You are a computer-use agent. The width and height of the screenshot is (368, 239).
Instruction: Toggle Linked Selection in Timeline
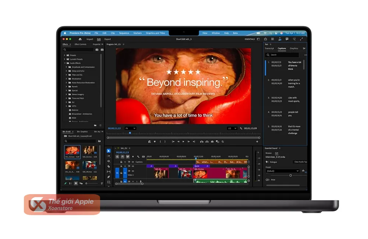click(128, 157)
